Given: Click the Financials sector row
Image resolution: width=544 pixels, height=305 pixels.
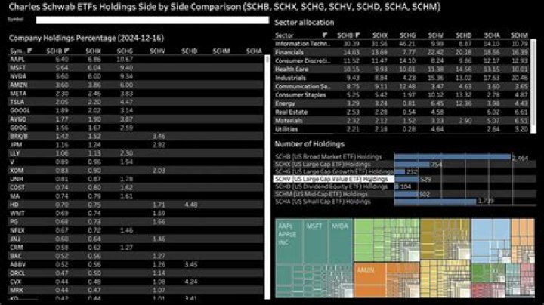Looking at the screenshot, I should pyautogui.click(x=402, y=52).
